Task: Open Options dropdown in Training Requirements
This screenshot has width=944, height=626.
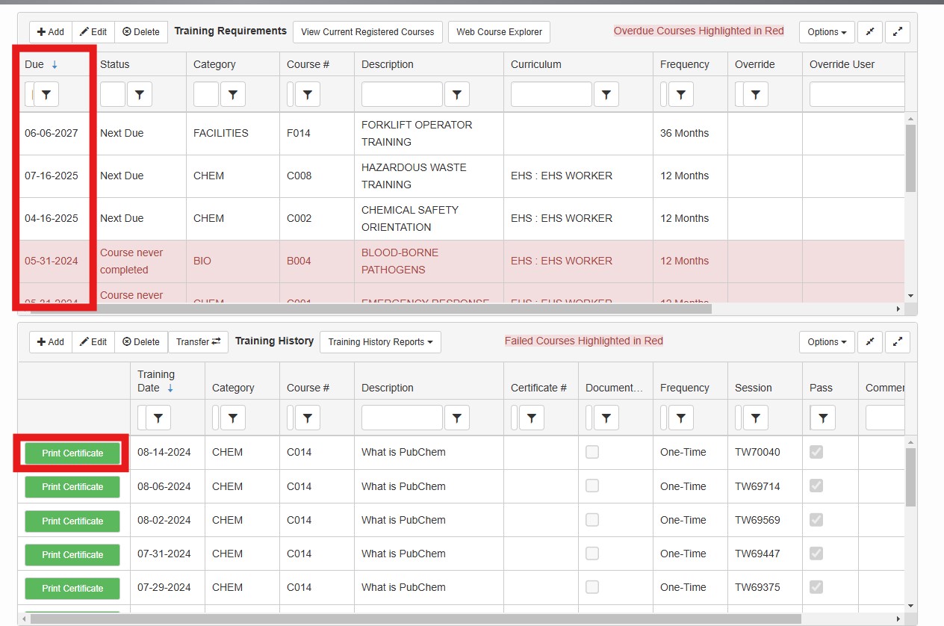Action: (826, 31)
